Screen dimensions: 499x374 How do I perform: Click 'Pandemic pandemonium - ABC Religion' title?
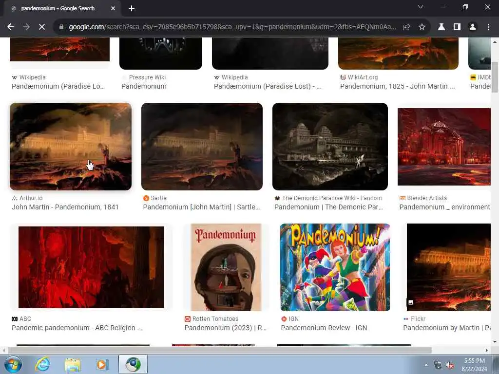tap(77, 328)
